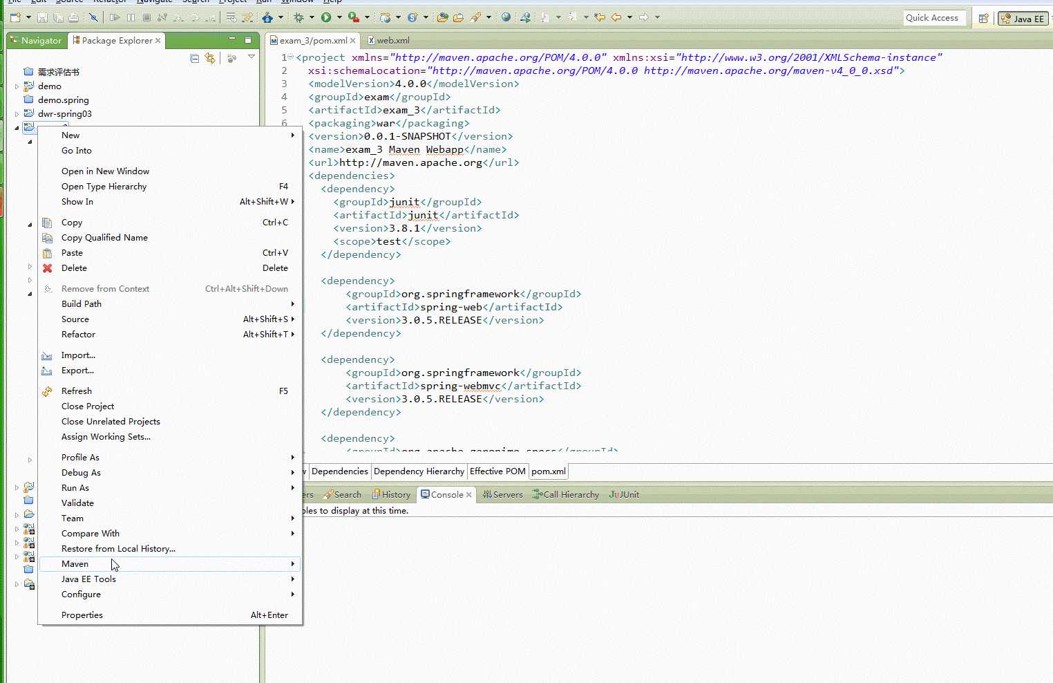The height and width of the screenshot is (683, 1053).
Task: Click the Terminate stop toolbar icon
Action: pos(146,17)
